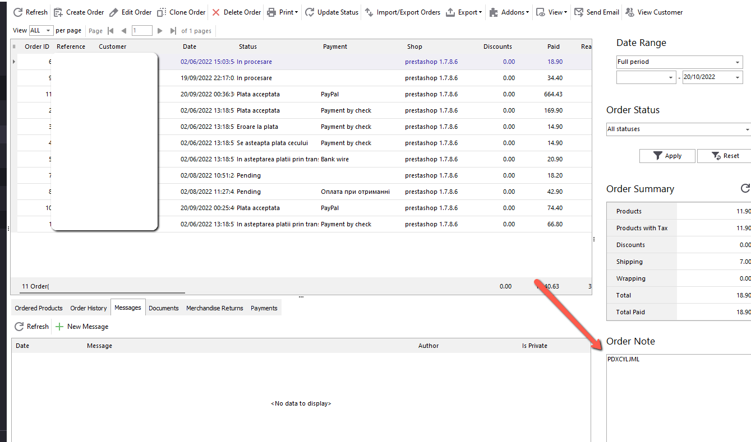Expand the All statuses dropdown
This screenshot has width=751, height=442.
(x=679, y=129)
